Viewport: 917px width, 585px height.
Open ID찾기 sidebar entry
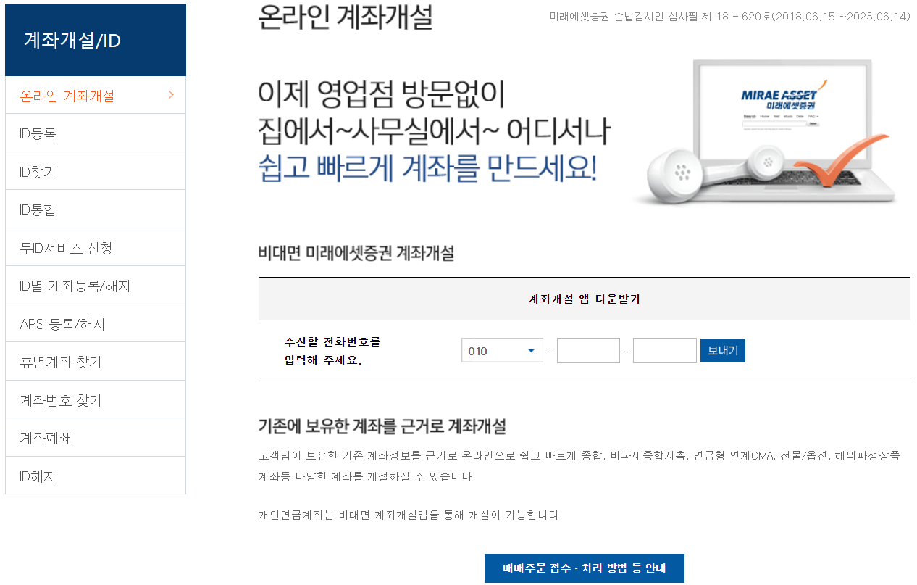click(95, 172)
